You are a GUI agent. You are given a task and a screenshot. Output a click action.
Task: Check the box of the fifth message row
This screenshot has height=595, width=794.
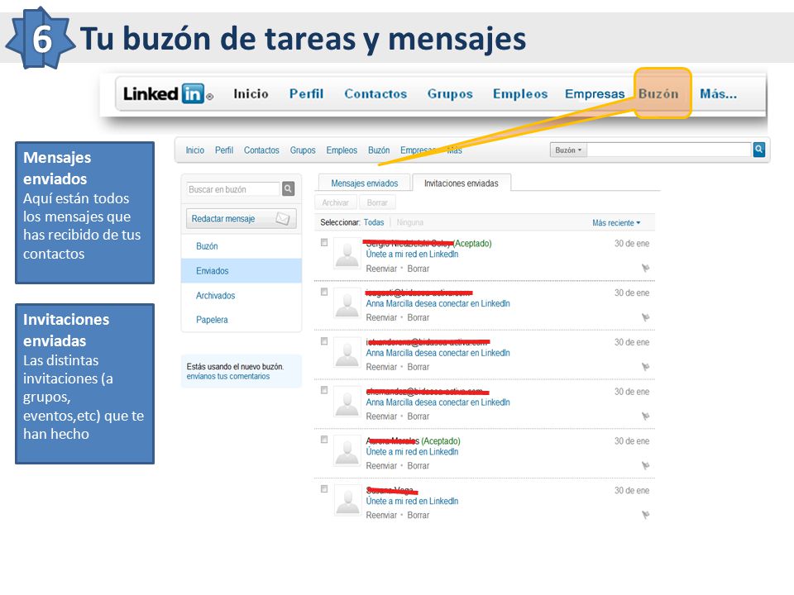click(x=324, y=440)
